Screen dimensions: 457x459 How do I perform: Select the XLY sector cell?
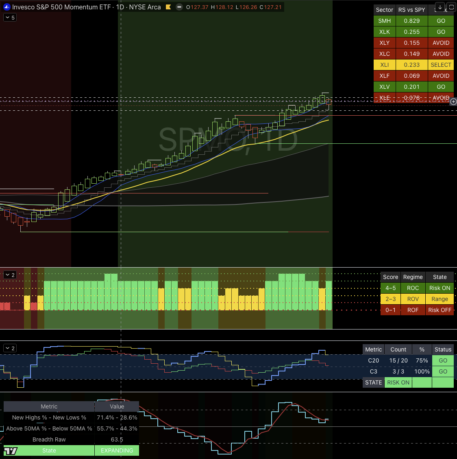(384, 43)
